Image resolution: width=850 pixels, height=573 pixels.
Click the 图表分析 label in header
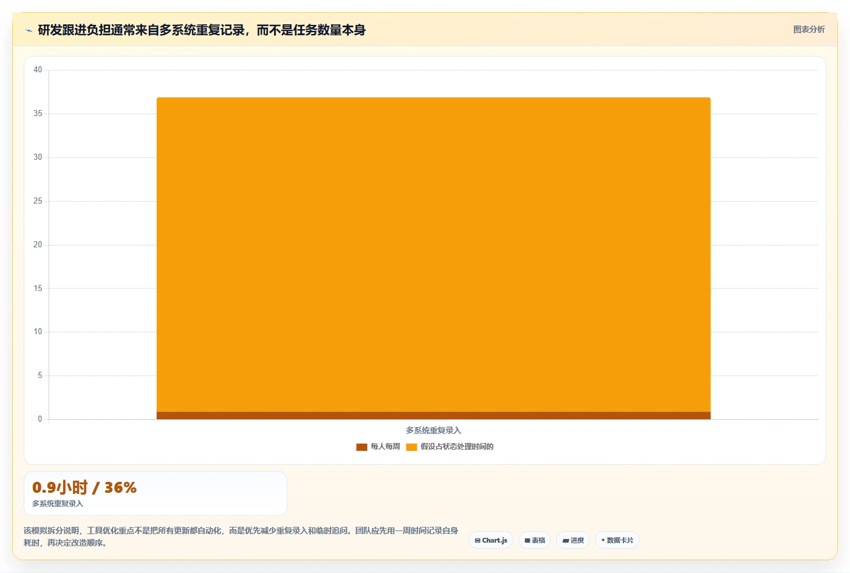[x=809, y=29]
